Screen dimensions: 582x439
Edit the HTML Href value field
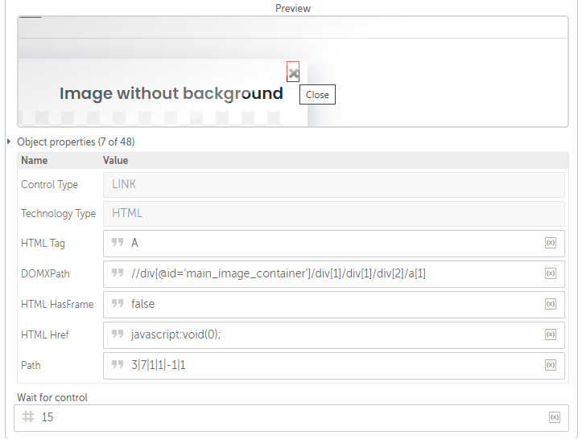point(334,334)
